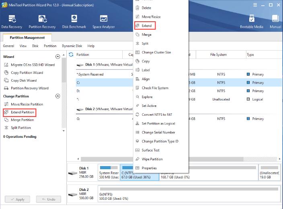Click Split Partition in the sidebar
This screenshot has width=283, height=209.
click(18, 127)
